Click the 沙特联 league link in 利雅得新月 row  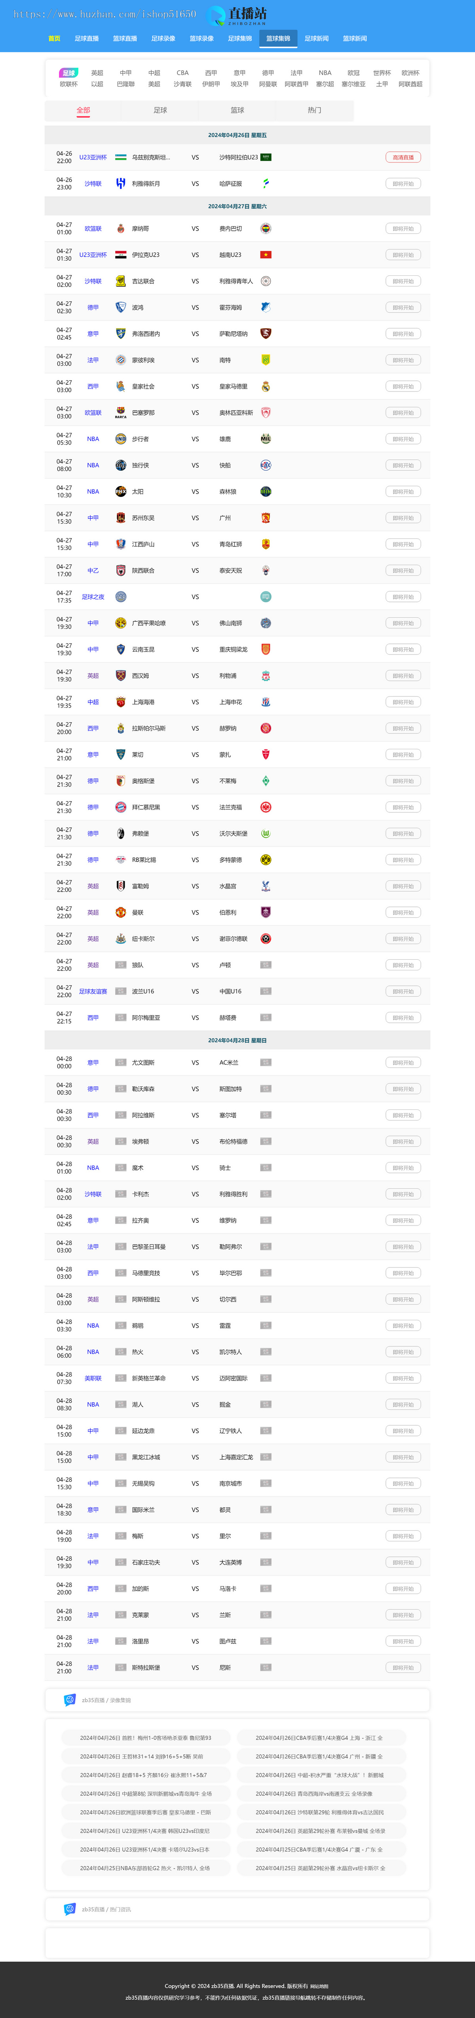click(x=93, y=183)
